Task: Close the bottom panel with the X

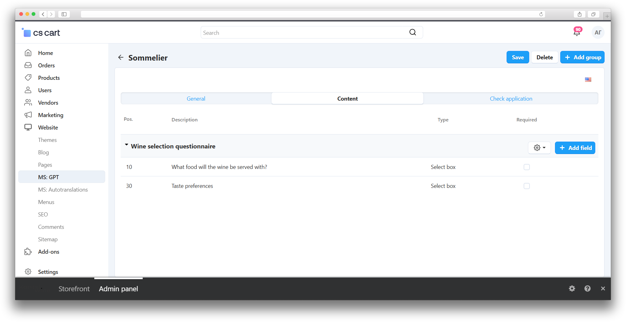Action: pyautogui.click(x=603, y=288)
